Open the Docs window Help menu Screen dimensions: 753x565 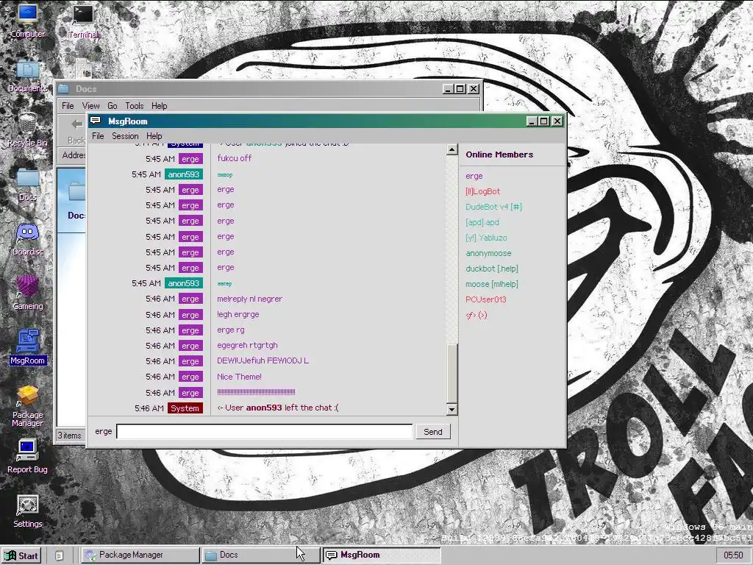160,106
